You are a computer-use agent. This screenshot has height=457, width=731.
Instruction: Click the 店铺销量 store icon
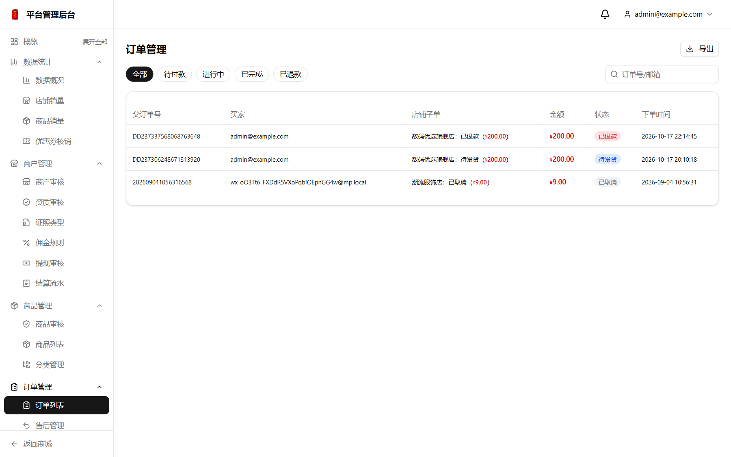[26, 101]
